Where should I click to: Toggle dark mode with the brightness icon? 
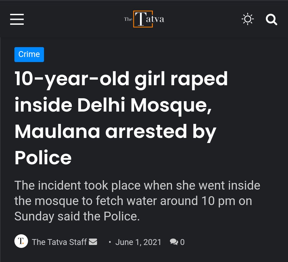coord(247,19)
